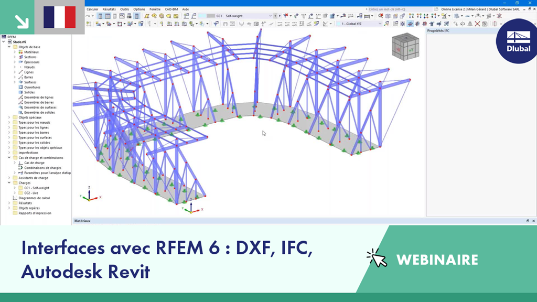This screenshot has height=302, width=537.
Task: Select Ensembles de barres item
Action: coord(39,102)
